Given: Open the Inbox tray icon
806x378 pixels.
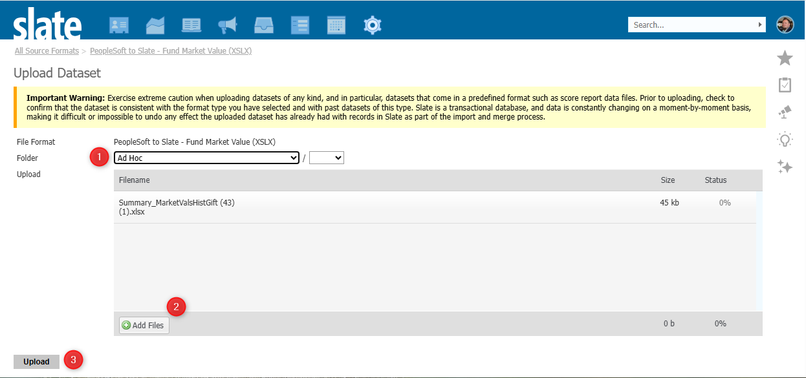Looking at the screenshot, I should tap(264, 25).
